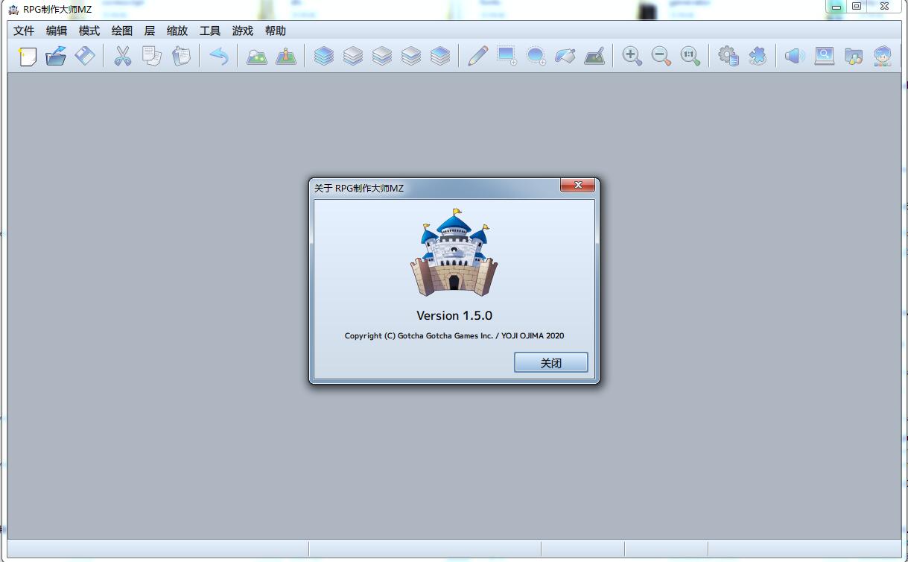Open the 文件 menu
Viewport: 908px width, 562px height.
[24, 31]
